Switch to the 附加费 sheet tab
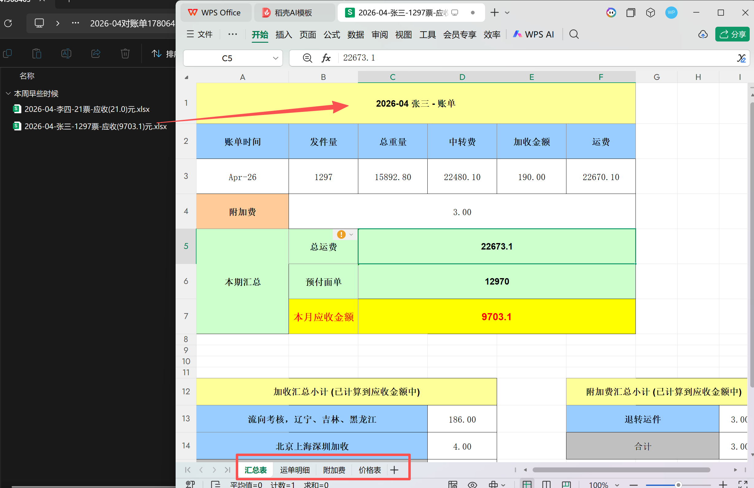754x488 pixels. coord(334,470)
